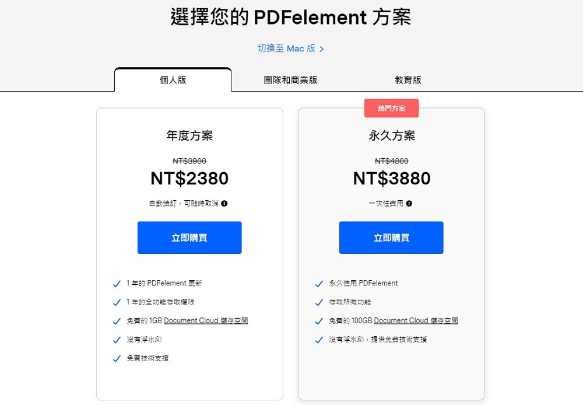583x405 pixels.
Task: Click 立即購買 under the 永久方案 plan
Action: [x=391, y=238]
